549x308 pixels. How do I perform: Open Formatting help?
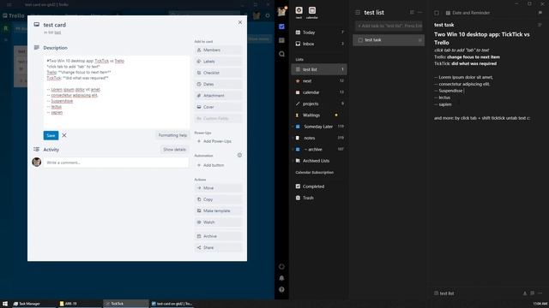[172, 135]
